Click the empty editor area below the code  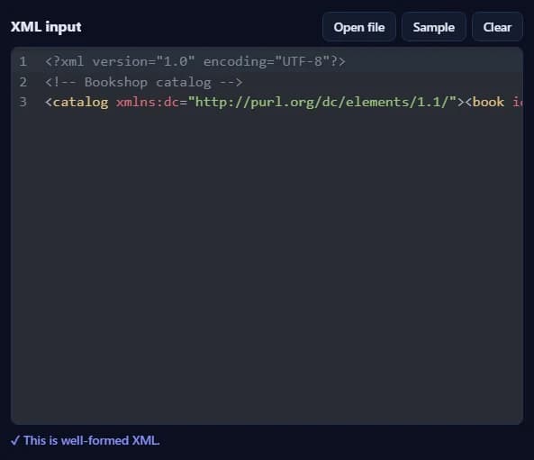pyautogui.click(x=267, y=266)
